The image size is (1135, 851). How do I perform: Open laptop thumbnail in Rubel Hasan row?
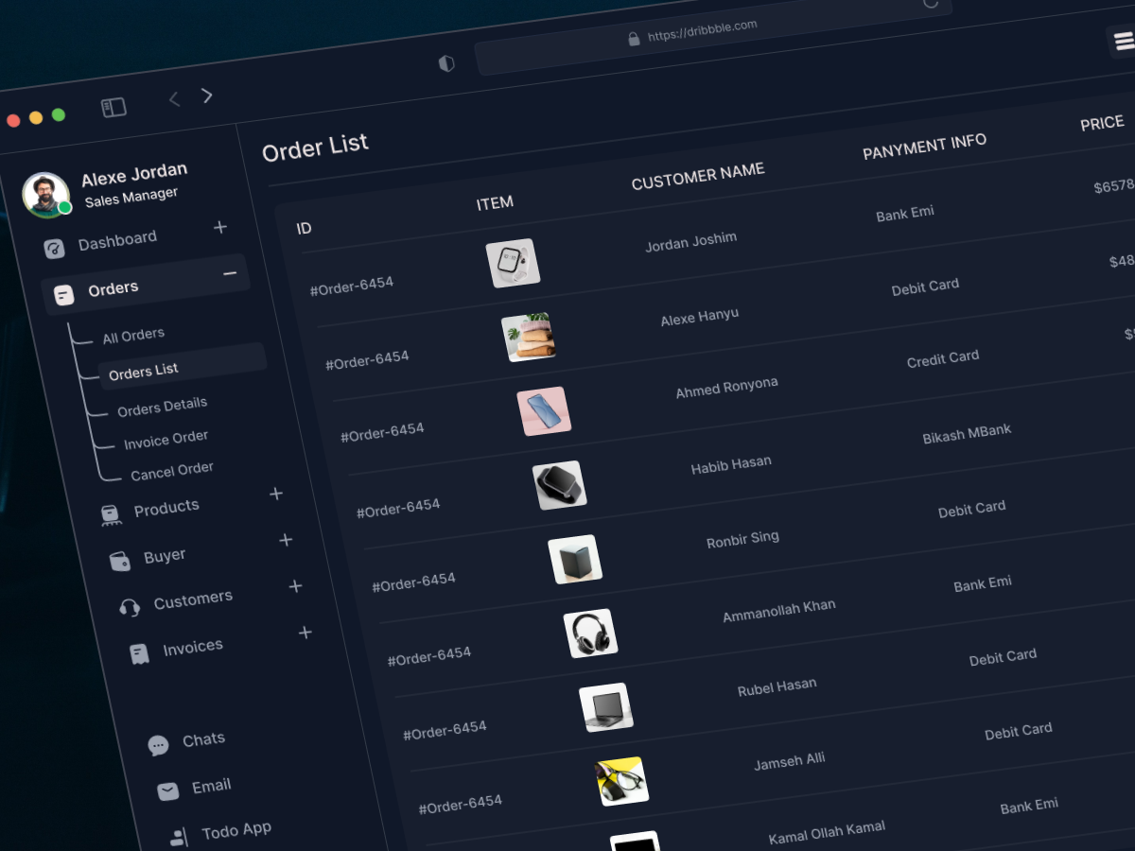click(x=606, y=707)
